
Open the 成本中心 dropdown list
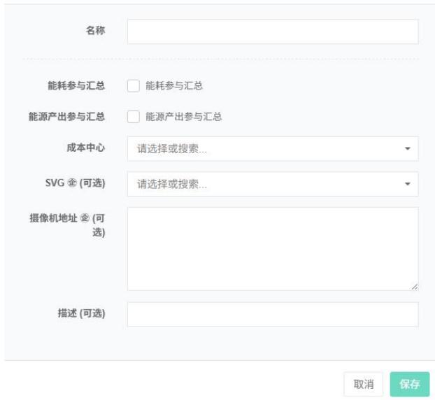click(266, 149)
